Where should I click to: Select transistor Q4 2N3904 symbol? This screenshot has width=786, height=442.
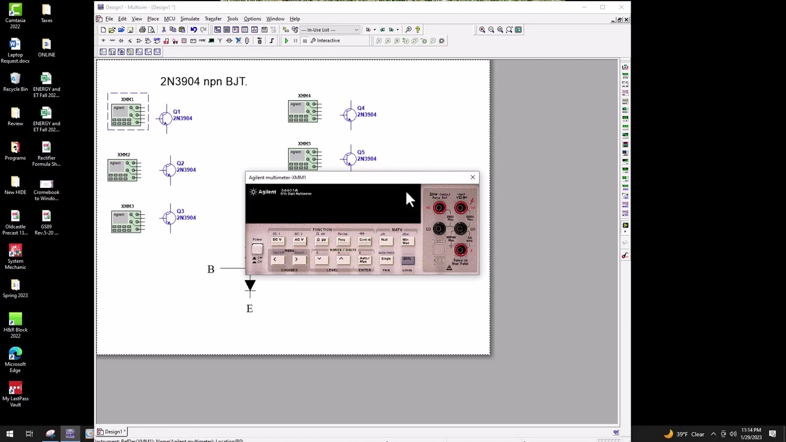(349, 114)
